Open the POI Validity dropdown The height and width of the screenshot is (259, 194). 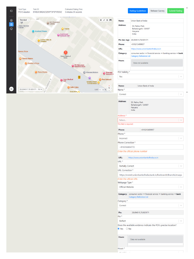(151, 77)
